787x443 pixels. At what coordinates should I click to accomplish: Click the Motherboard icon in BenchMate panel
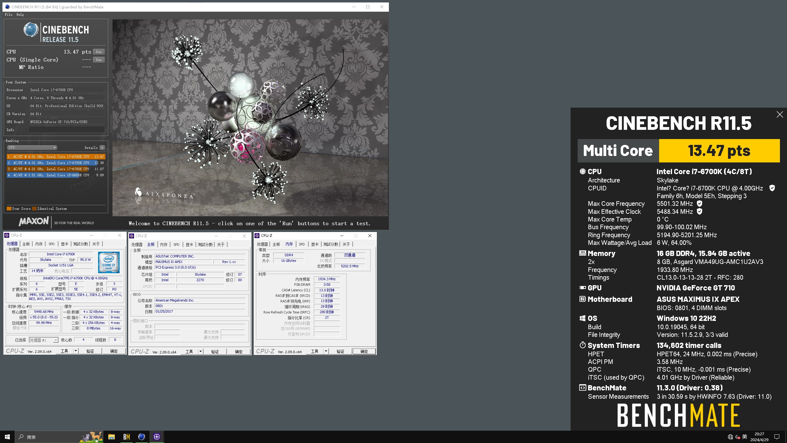[x=583, y=299]
